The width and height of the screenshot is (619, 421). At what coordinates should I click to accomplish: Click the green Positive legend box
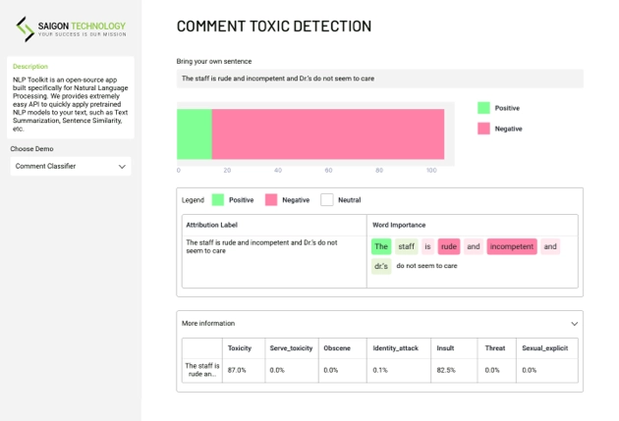pos(218,199)
